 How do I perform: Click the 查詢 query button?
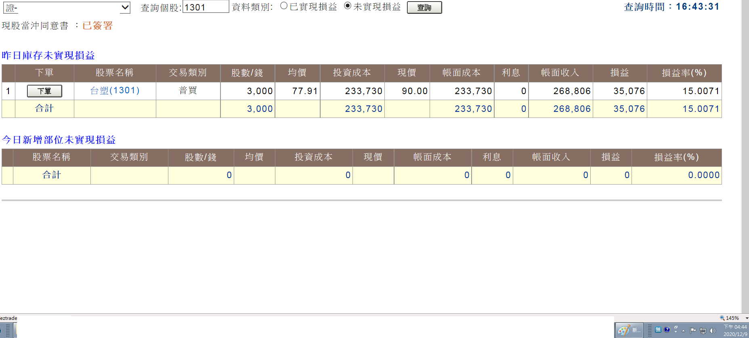point(424,7)
